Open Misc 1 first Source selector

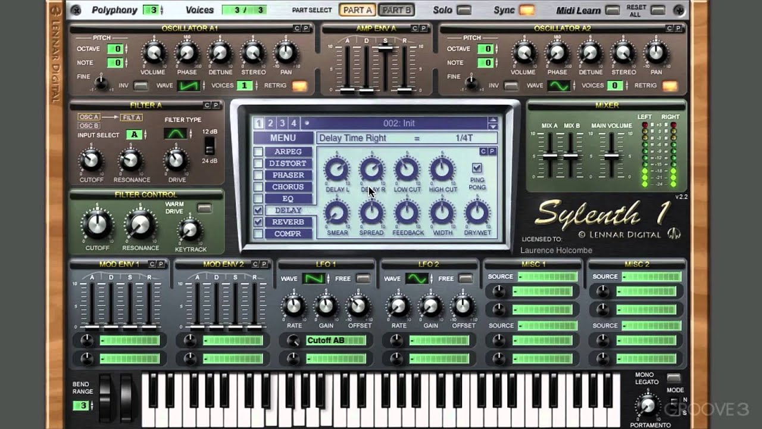[547, 277]
